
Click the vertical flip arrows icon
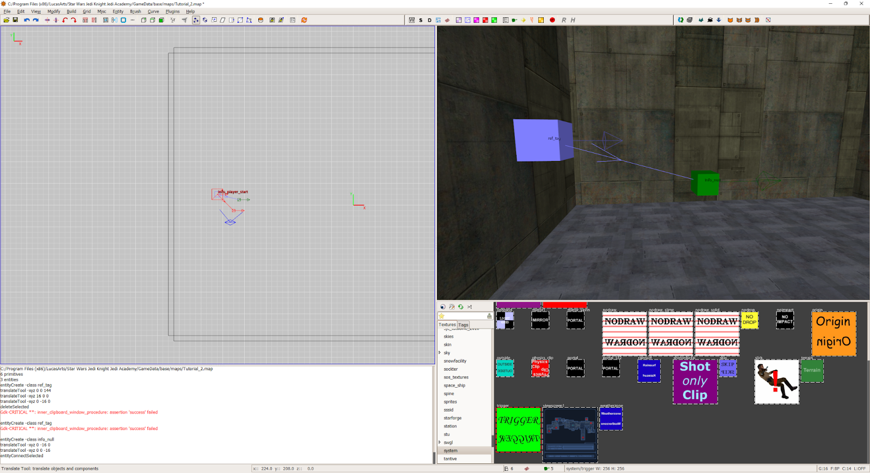point(56,20)
